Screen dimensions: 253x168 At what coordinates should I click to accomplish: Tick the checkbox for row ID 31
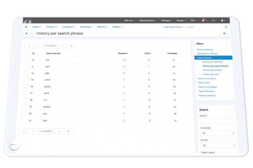[27, 60]
